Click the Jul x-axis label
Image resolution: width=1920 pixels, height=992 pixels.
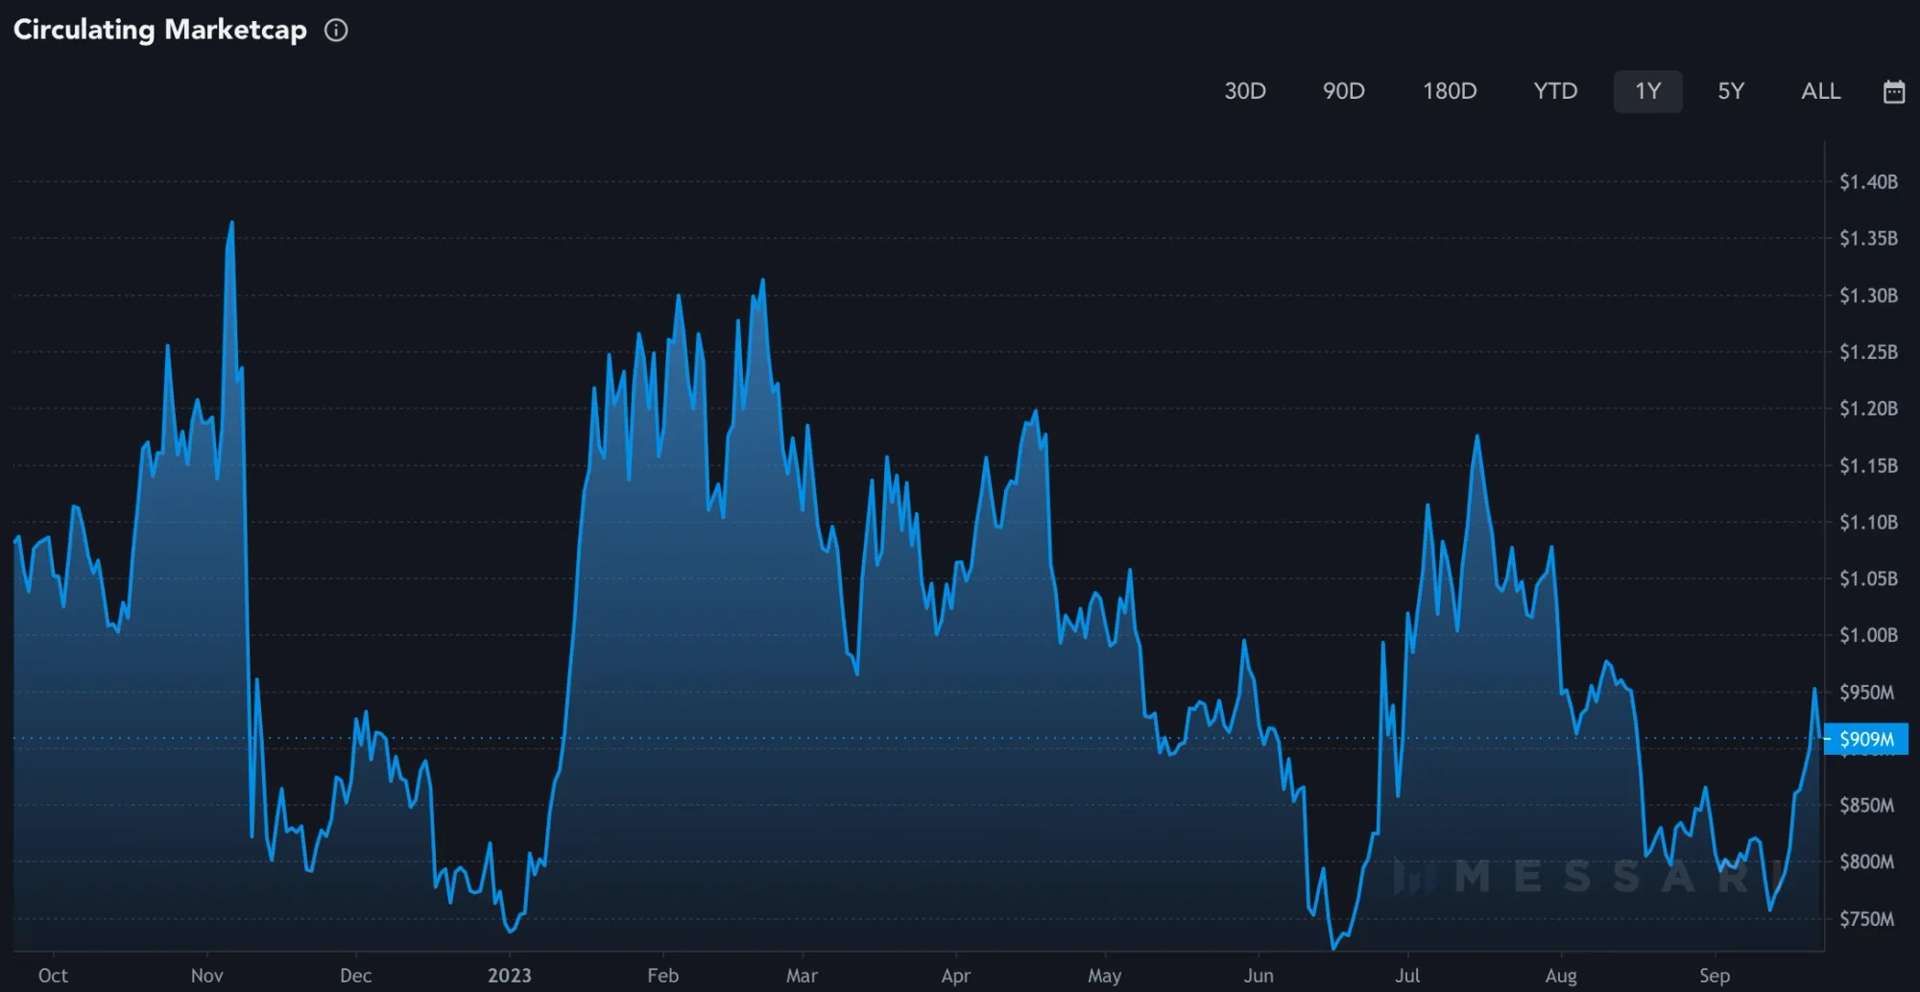click(1407, 976)
